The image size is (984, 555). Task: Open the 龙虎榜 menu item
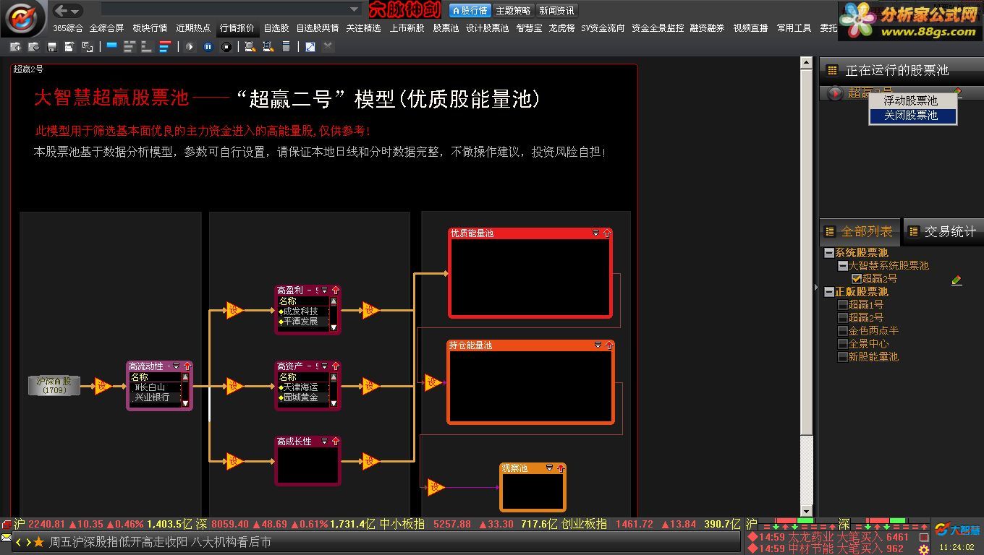[561, 28]
